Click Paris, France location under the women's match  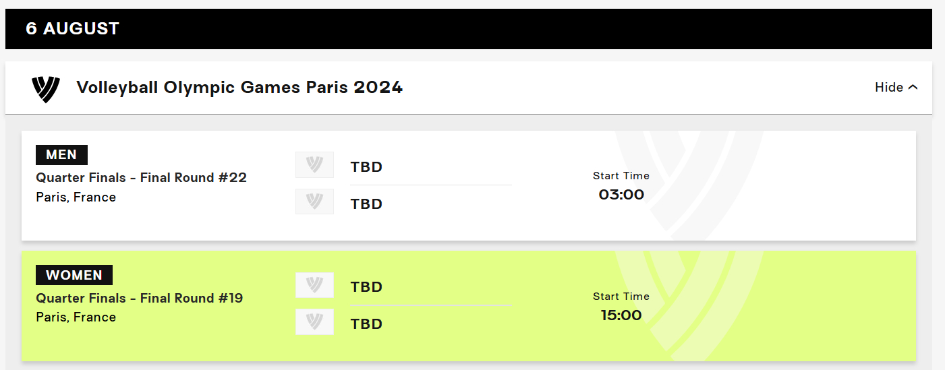click(76, 317)
